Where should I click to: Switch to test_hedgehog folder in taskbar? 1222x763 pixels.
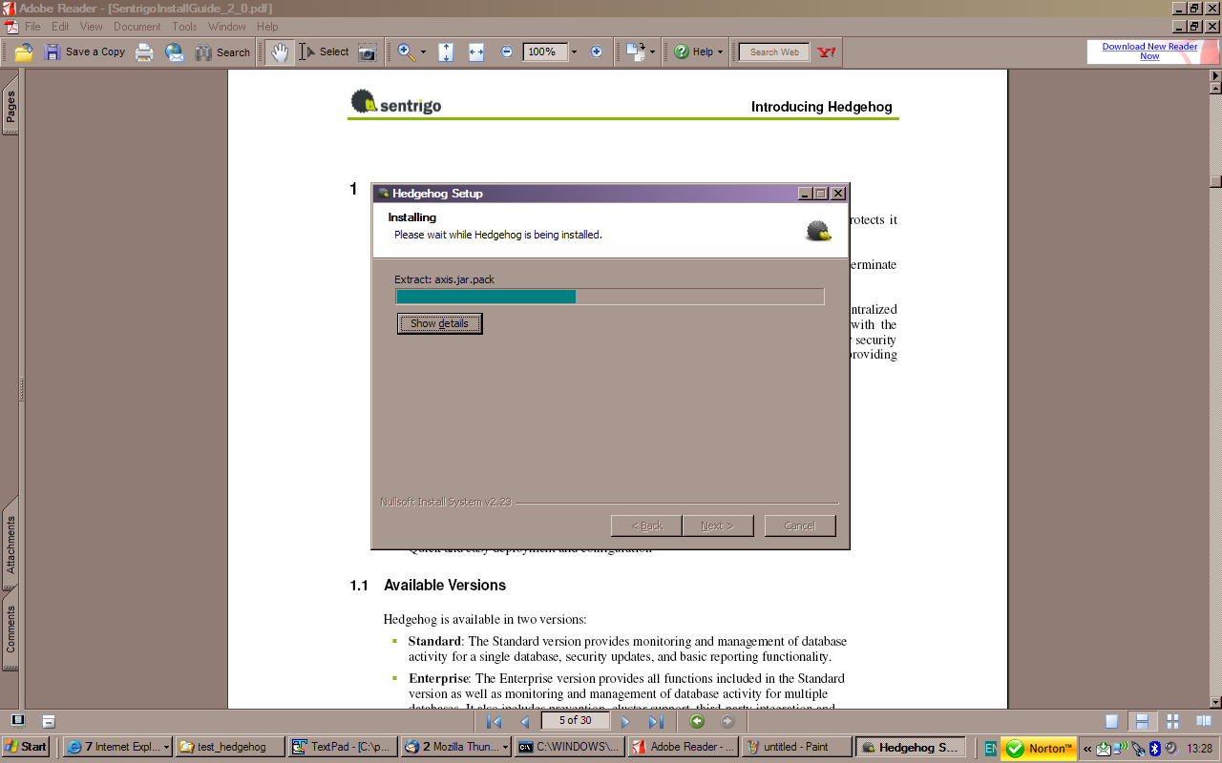click(x=230, y=747)
